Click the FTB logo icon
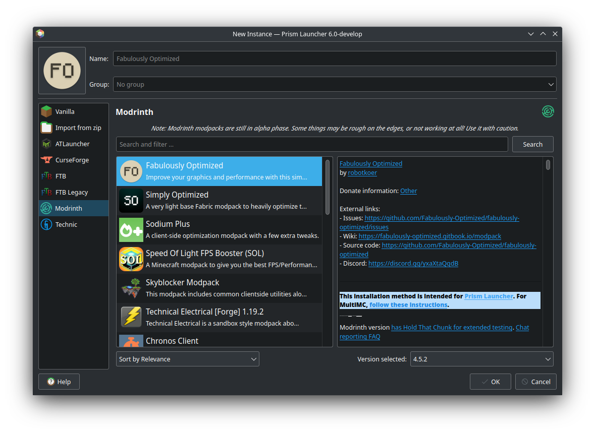 pos(46,176)
